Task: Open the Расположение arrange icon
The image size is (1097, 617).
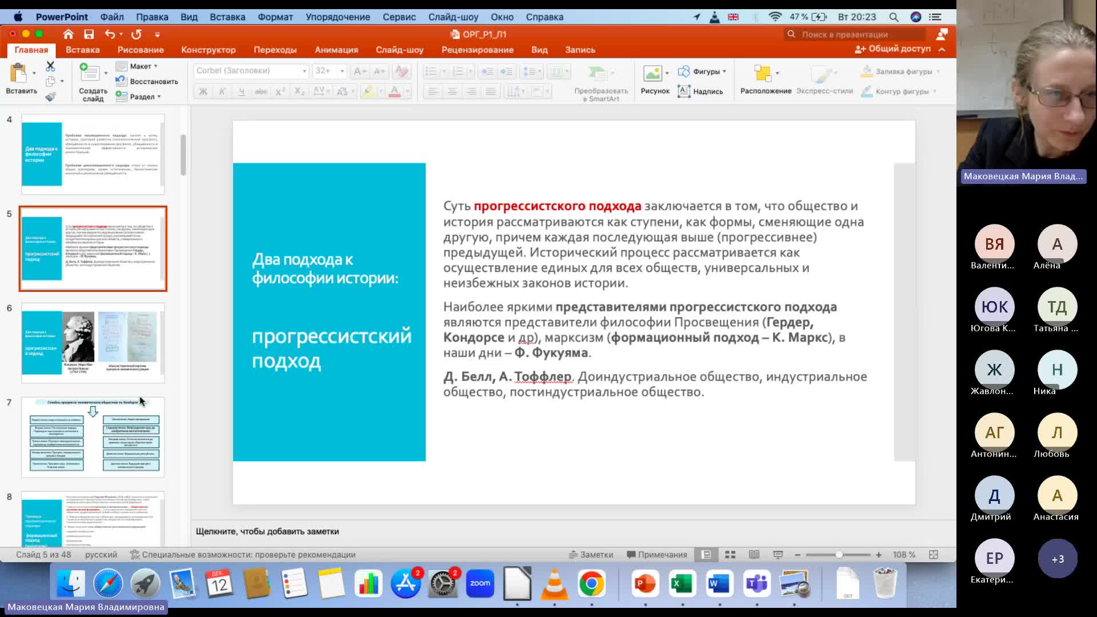Action: coord(762,73)
